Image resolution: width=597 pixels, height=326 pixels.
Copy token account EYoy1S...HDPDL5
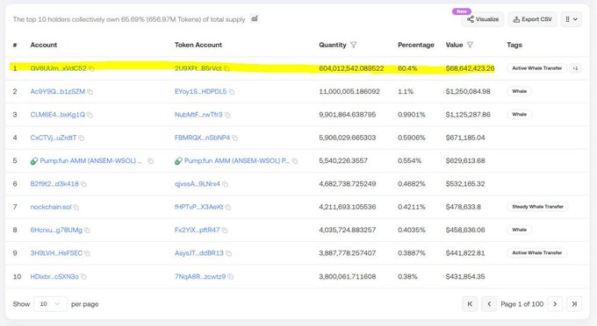pyautogui.click(x=232, y=91)
